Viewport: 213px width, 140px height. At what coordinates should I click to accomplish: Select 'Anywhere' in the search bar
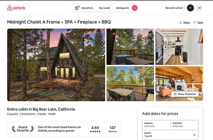coord(87,8)
